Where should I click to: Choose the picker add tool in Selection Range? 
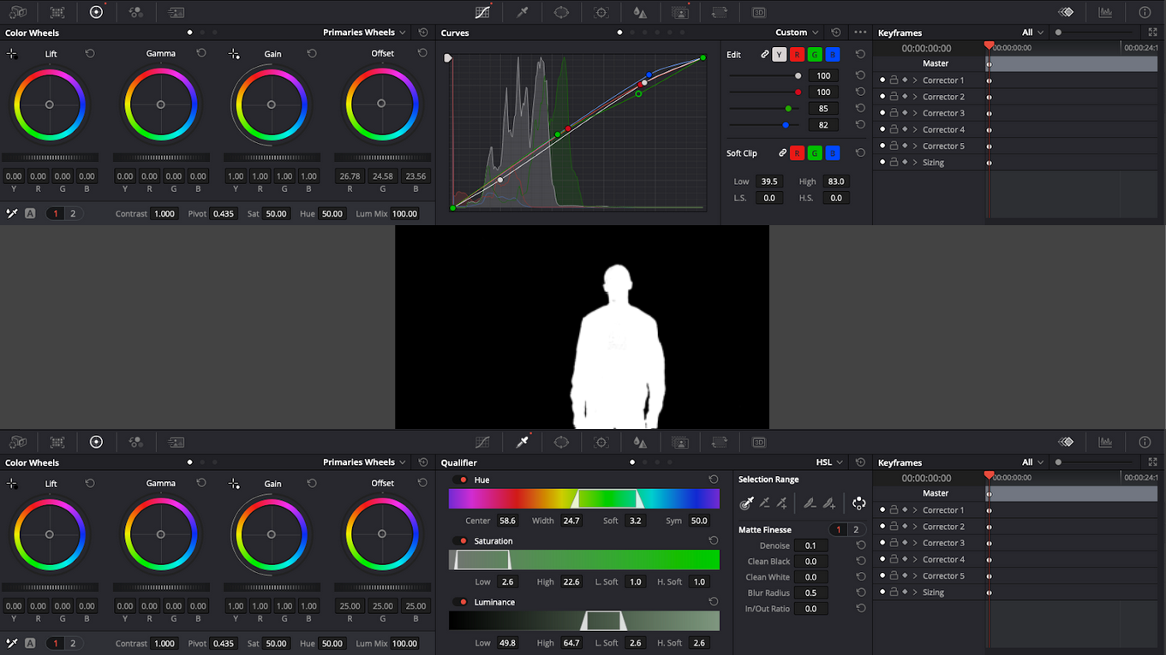pos(782,503)
